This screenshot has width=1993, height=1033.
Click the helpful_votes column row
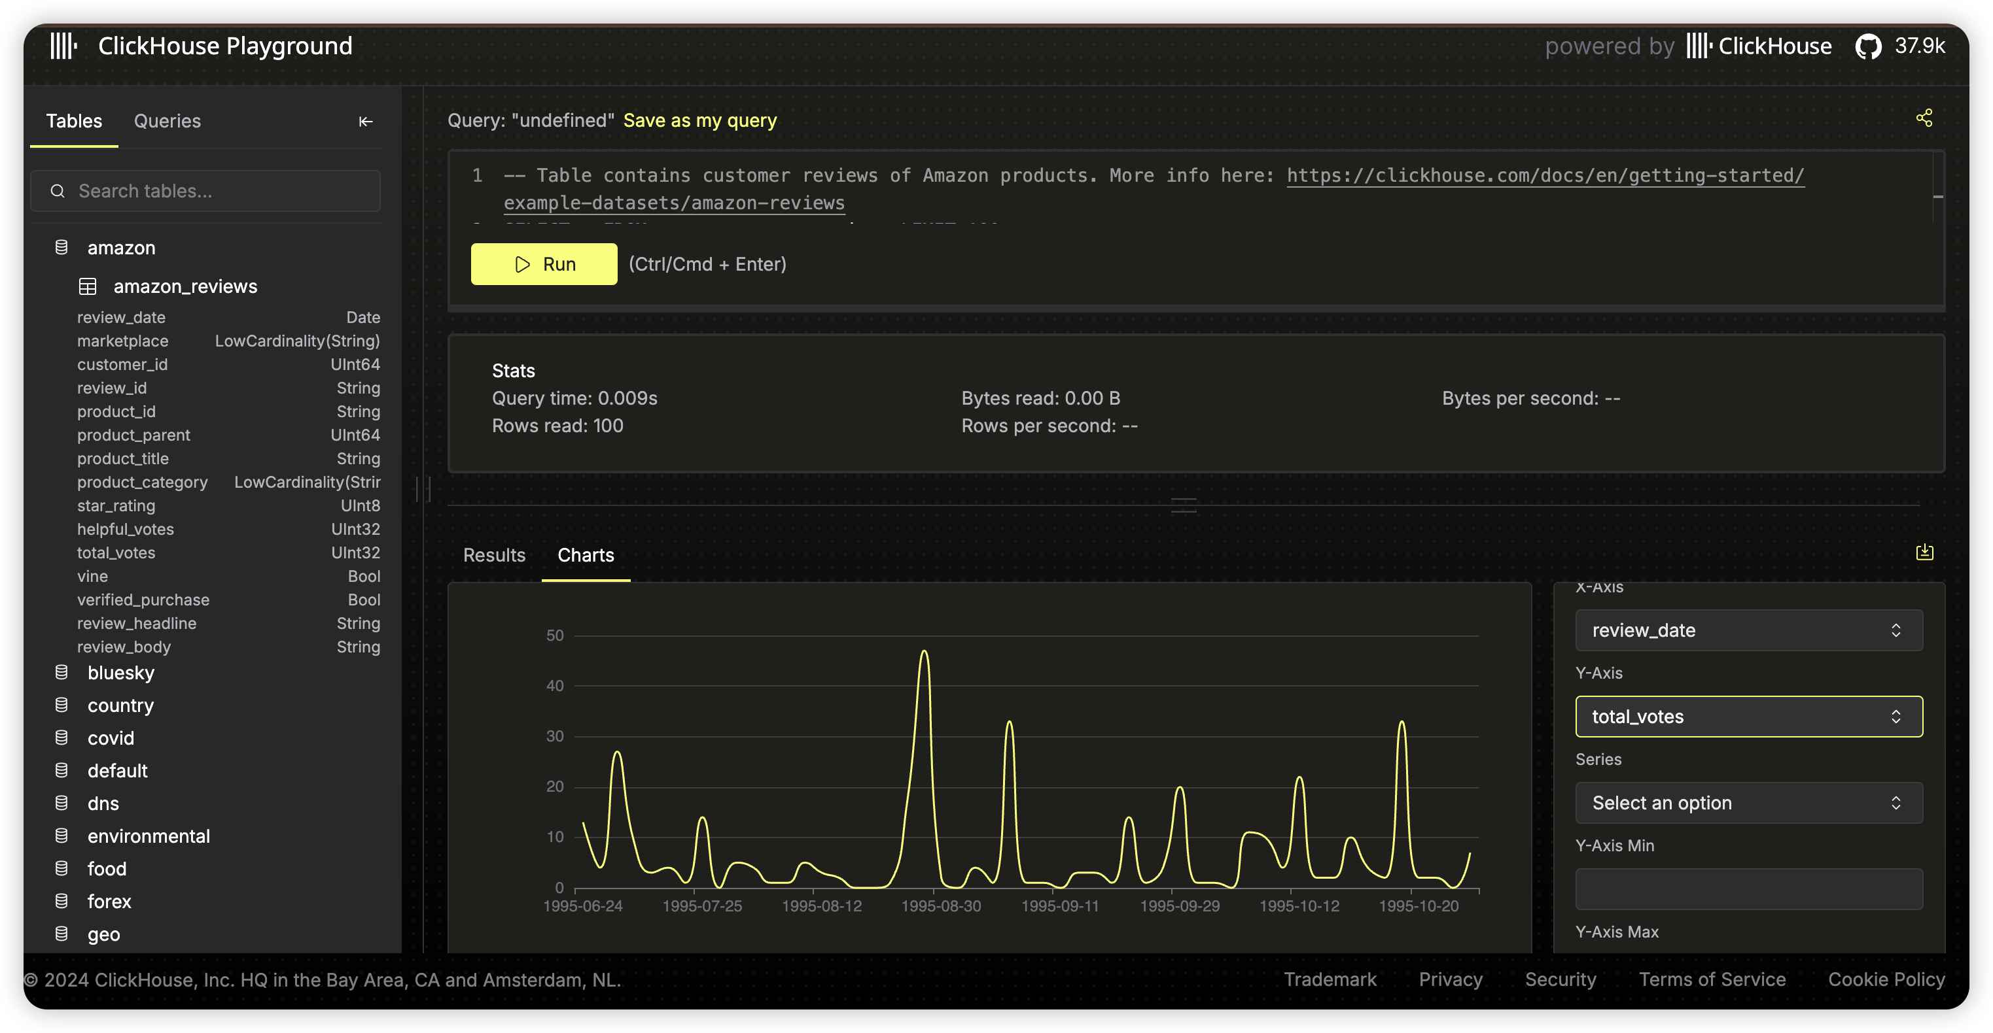228,530
